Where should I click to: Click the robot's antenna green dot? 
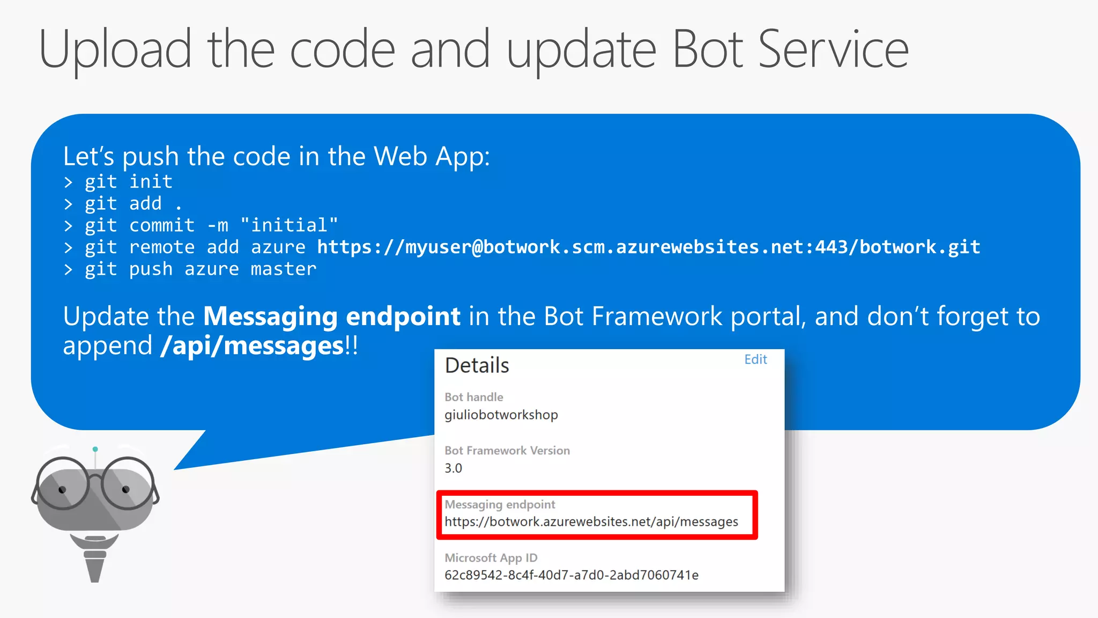pyautogui.click(x=95, y=449)
